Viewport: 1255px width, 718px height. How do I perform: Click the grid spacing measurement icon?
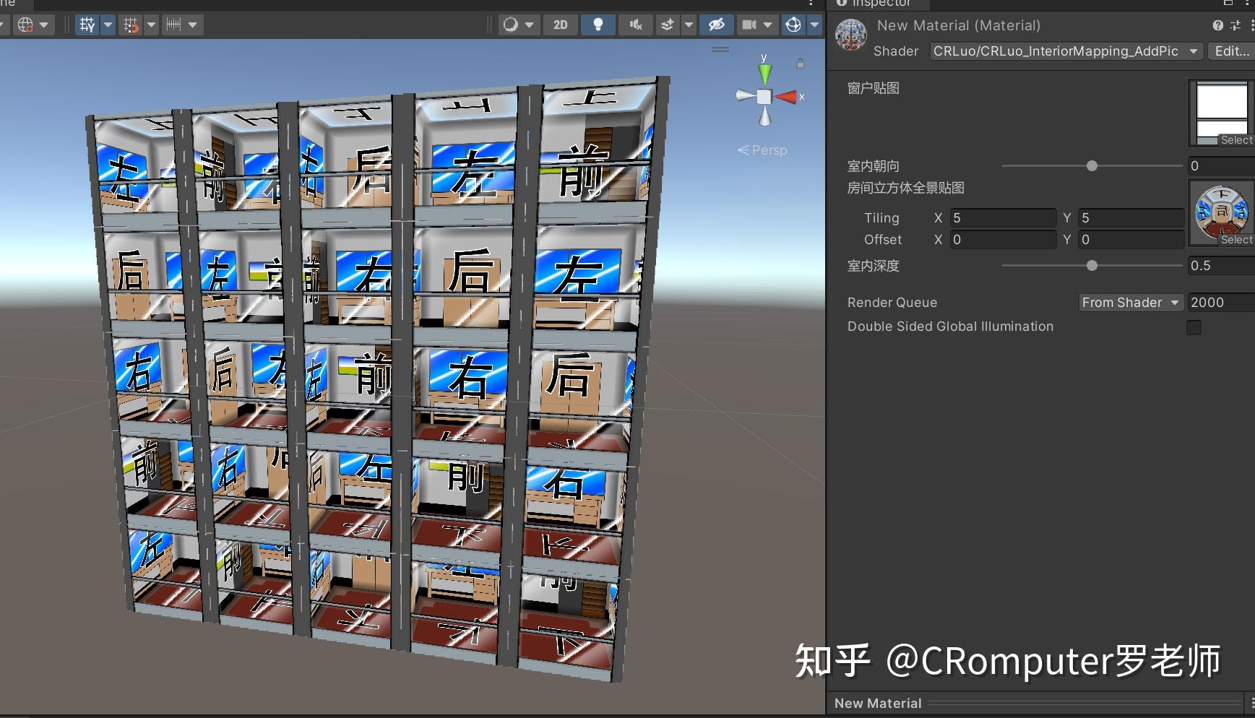173,24
